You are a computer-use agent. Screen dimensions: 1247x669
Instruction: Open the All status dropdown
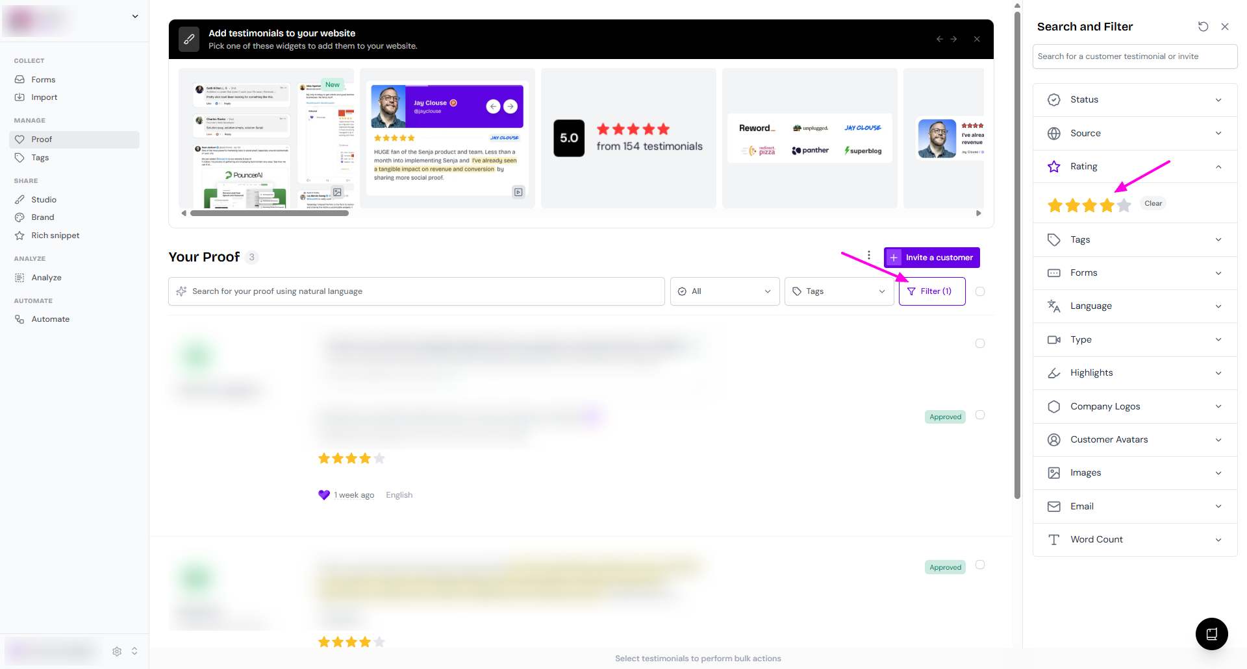(725, 291)
